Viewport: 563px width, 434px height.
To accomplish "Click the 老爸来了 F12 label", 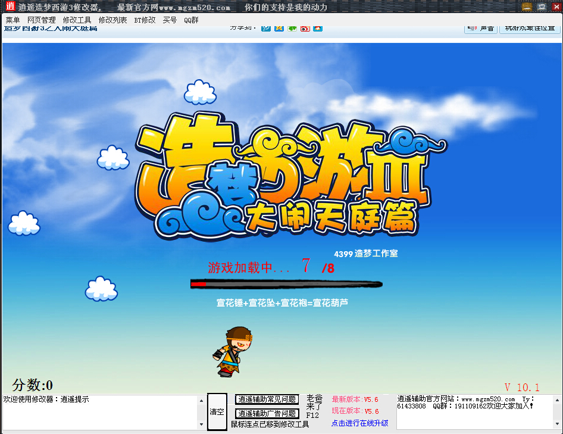I will (x=314, y=407).
